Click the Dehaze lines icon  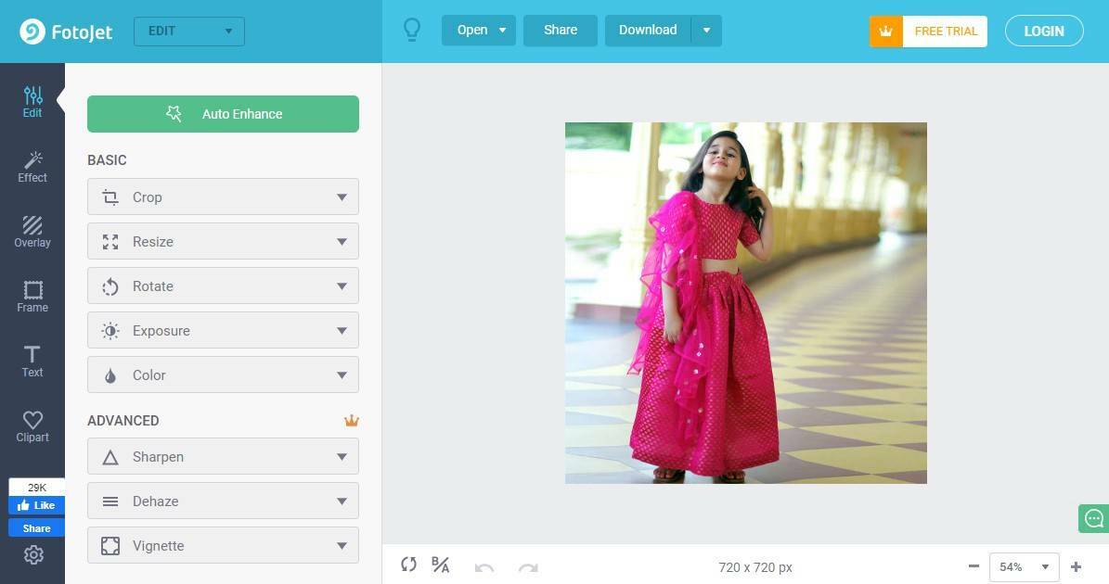pyautogui.click(x=110, y=501)
